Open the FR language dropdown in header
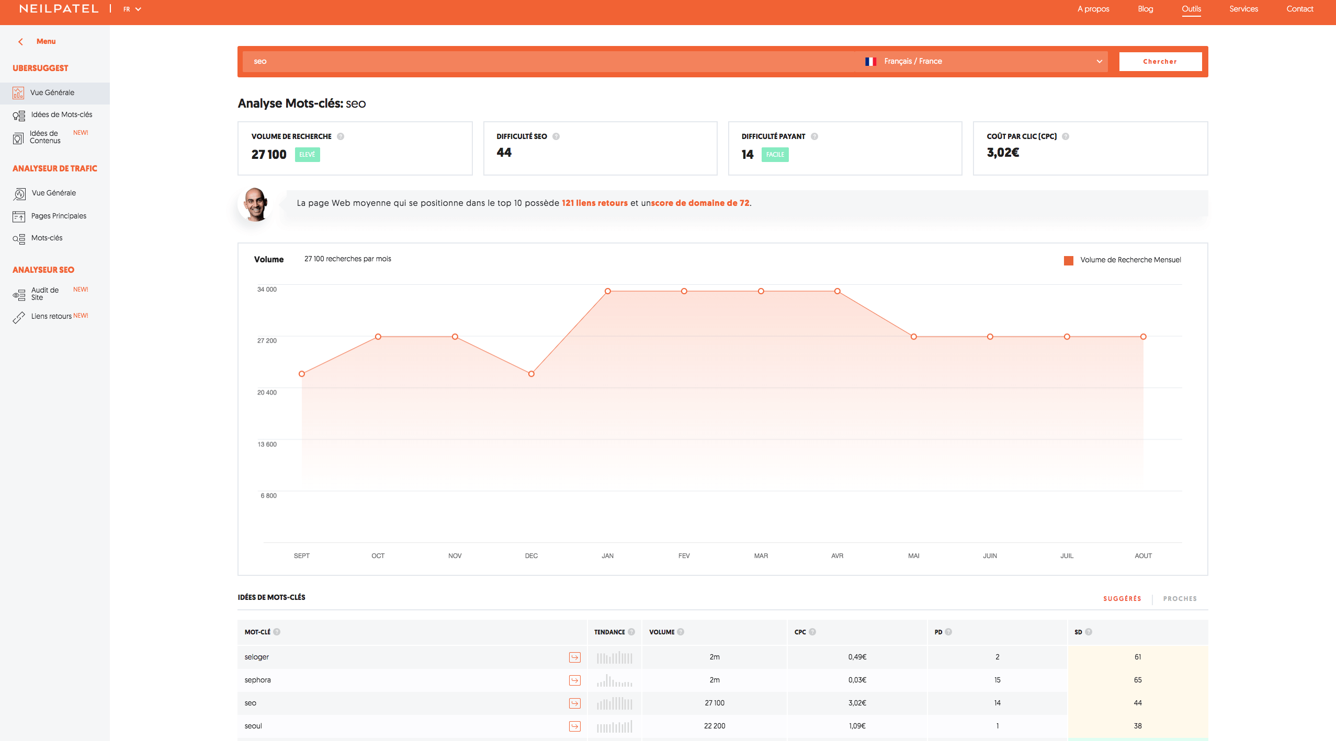Viewport: 1336px width, 741px height. click(x=132, y=9)
